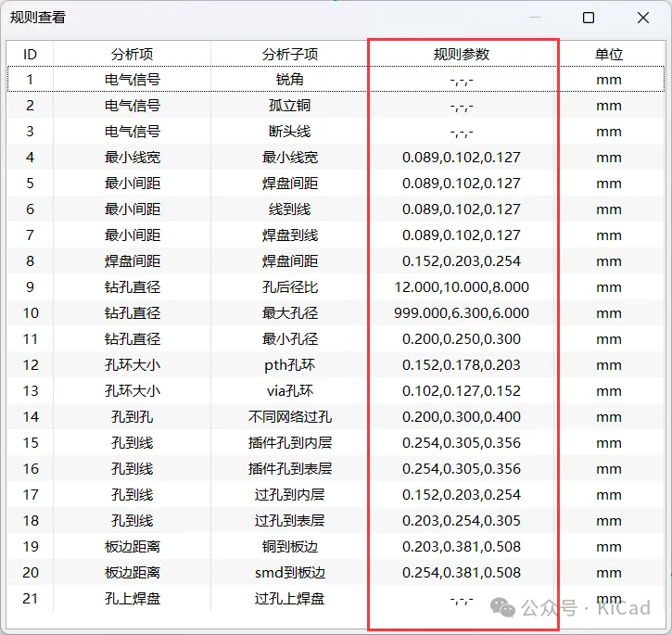Select the pth孔环 row entry
The height and width of the screenshot is (635, 672).
coord(289,365)
